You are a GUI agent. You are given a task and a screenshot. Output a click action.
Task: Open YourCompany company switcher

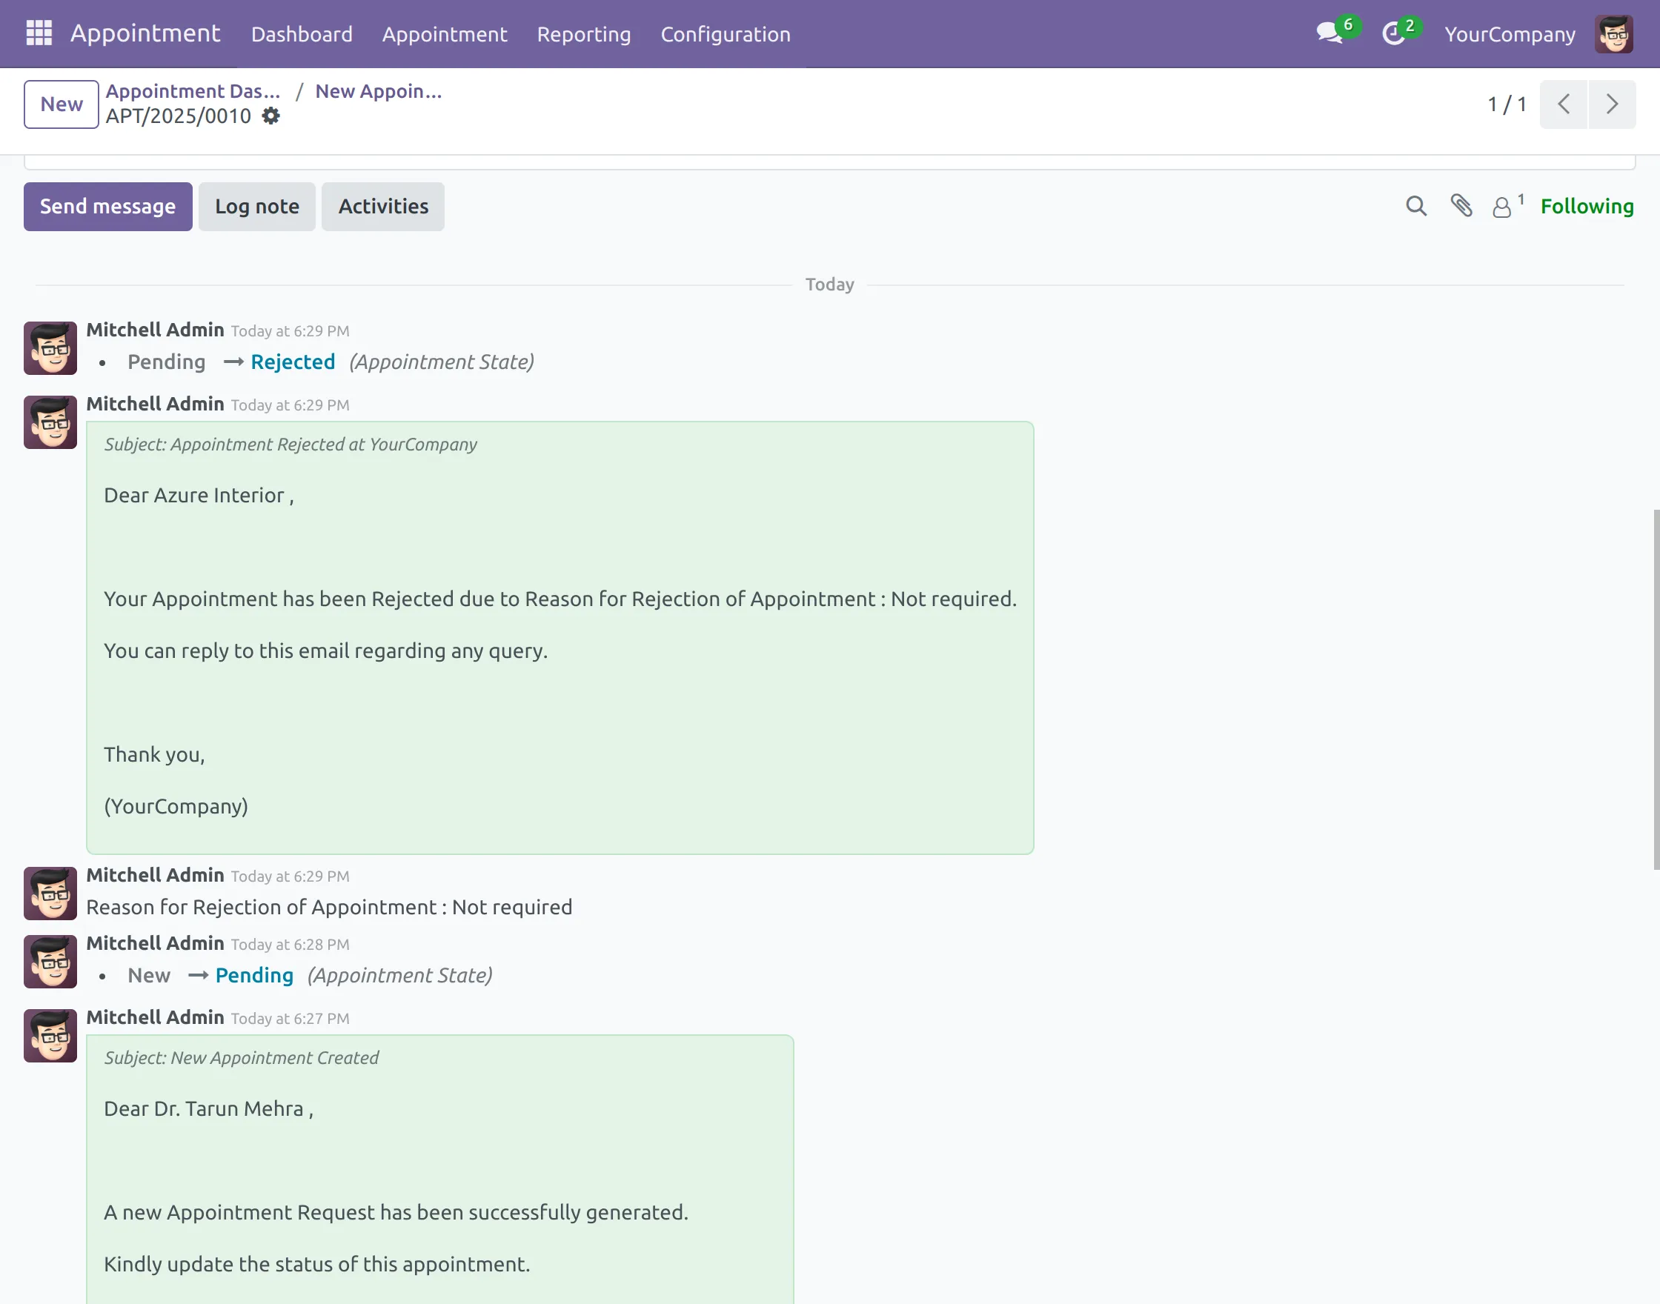click(x=1510, y=34)
